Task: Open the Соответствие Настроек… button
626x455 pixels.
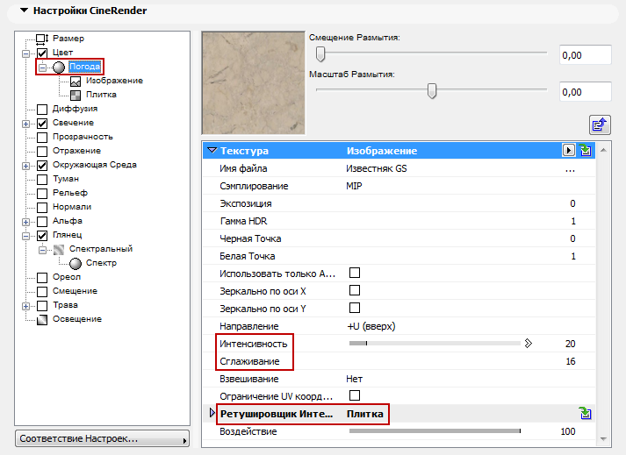Action: point(102,438)
